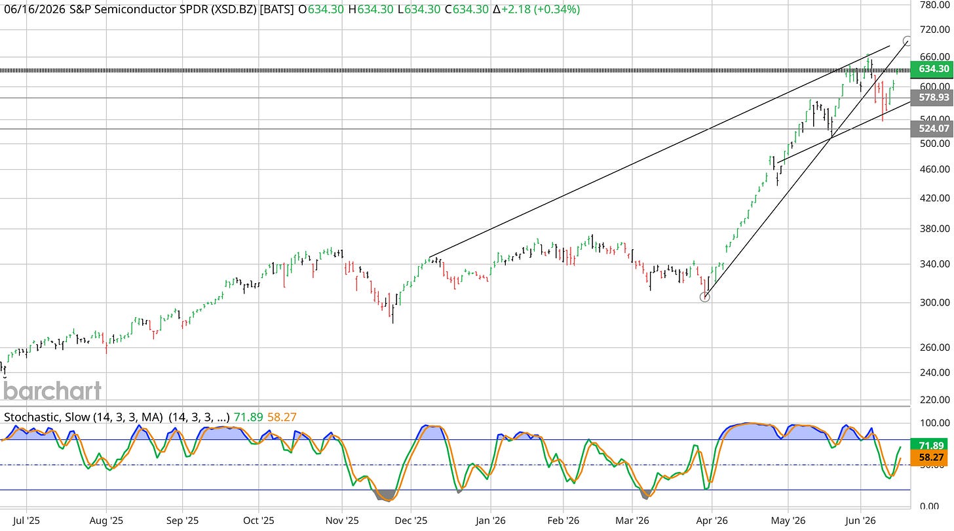Select the gray 524.07 price level tag

(x=932, y=129)
